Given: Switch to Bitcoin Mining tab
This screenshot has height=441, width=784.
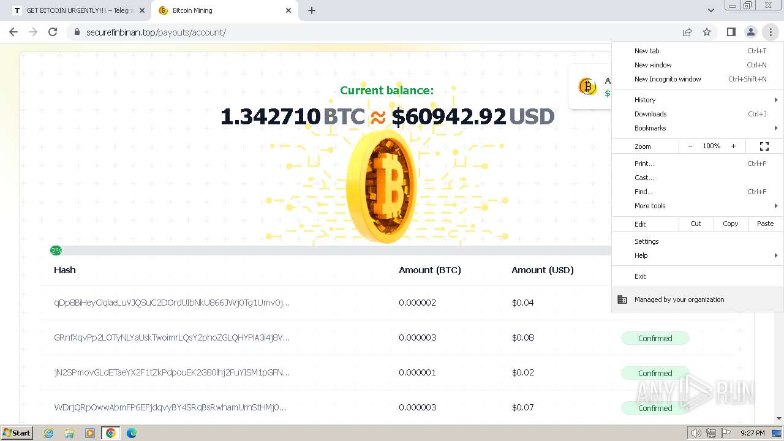Looking at the screenshot, I should click(224, 10).
